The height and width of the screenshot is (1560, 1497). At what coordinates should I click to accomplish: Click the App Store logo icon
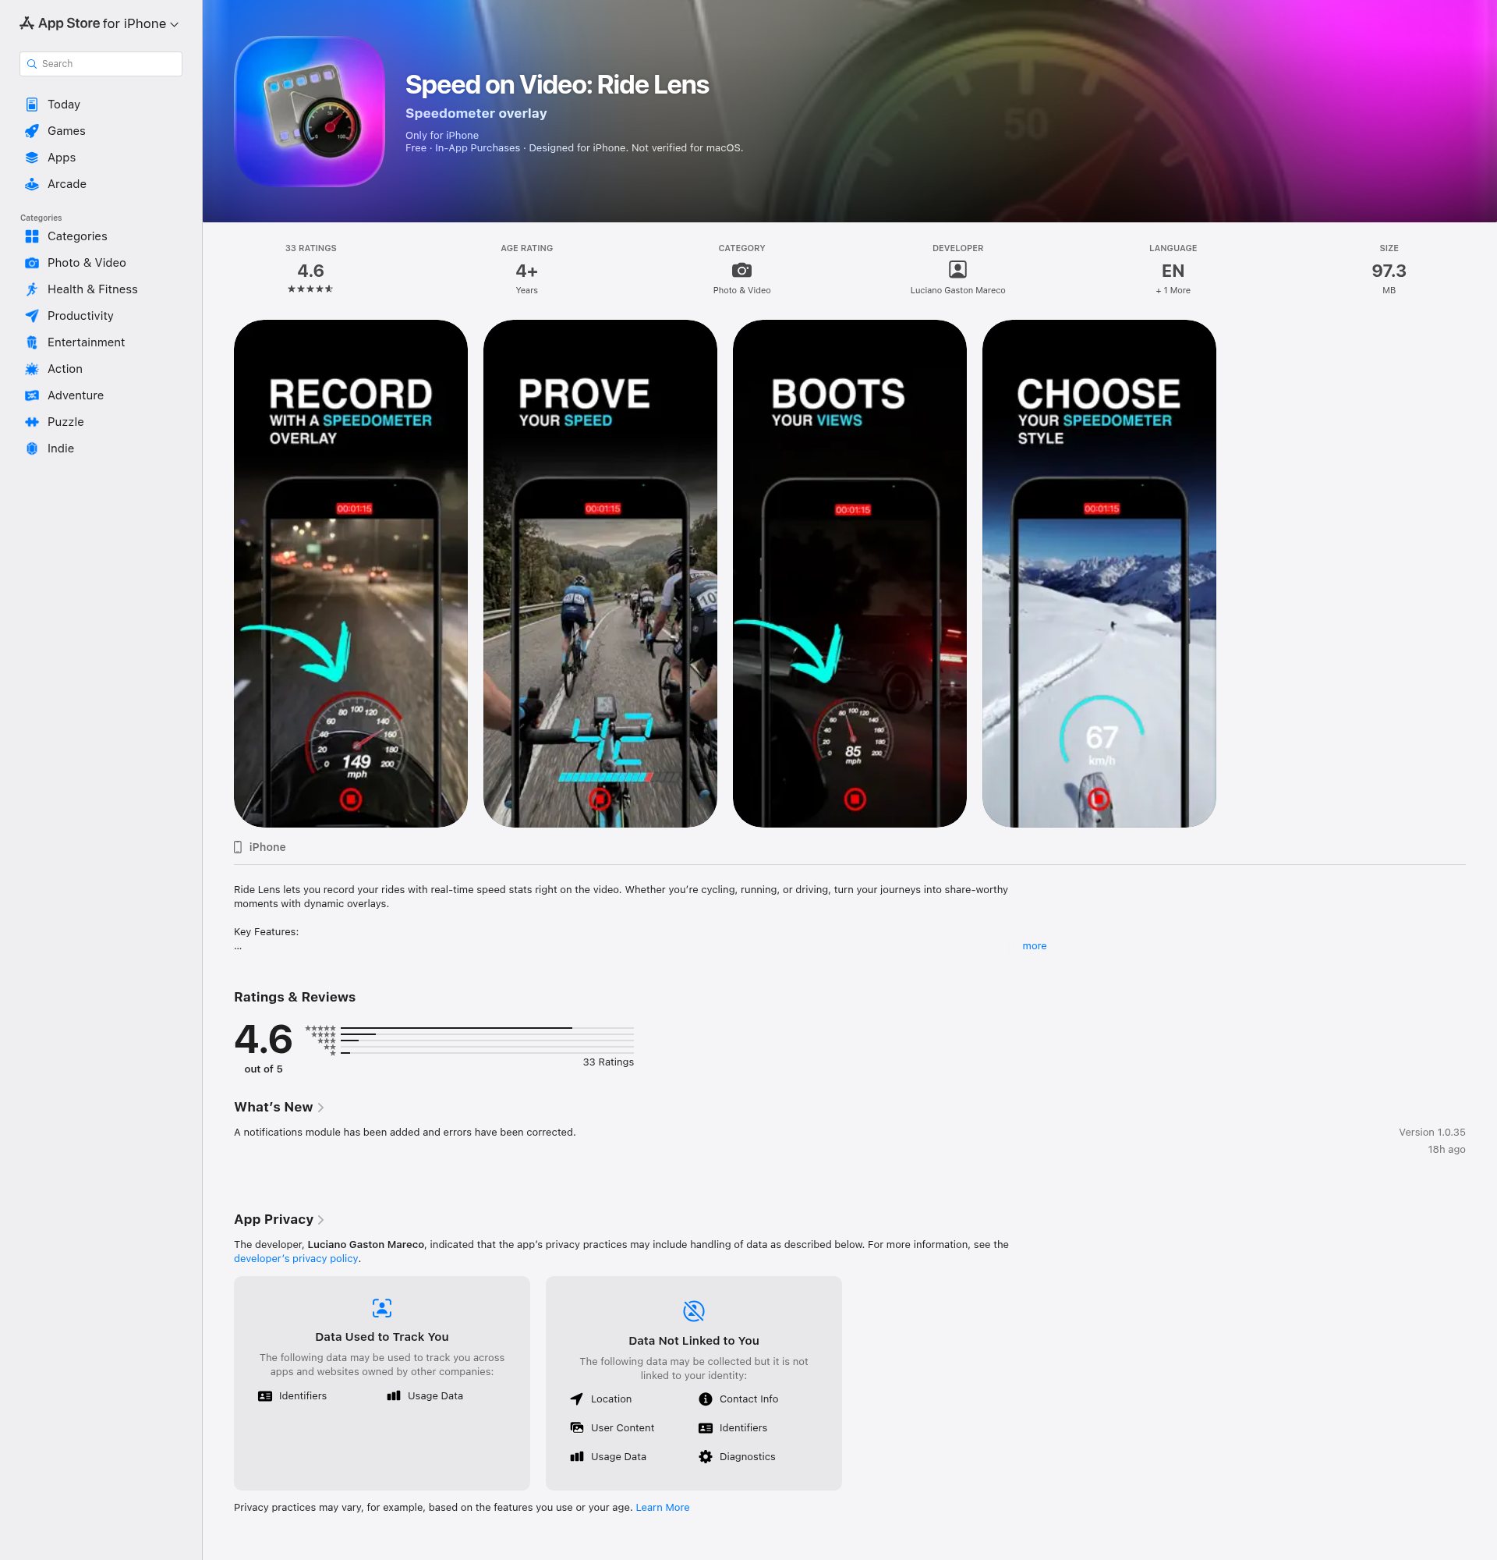(x=27, y=23)
